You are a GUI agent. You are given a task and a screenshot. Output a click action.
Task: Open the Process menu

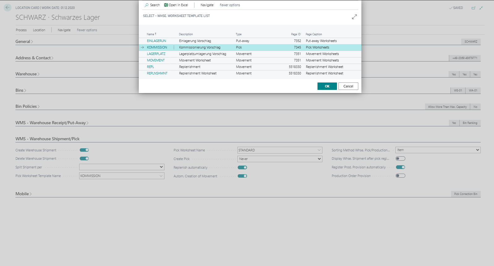tap(21, 30)
